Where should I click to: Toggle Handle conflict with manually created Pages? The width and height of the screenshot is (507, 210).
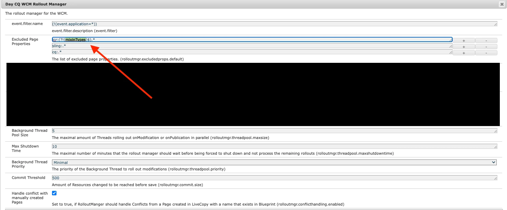(x=54, y=193)
